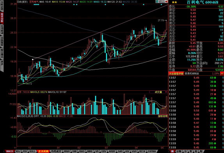Click the MAVOL5: 69274 label

[x=39, y=92]
